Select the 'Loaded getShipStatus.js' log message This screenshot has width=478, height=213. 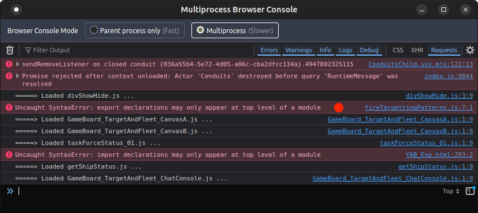pyautogui.click(x=78, y=167)
